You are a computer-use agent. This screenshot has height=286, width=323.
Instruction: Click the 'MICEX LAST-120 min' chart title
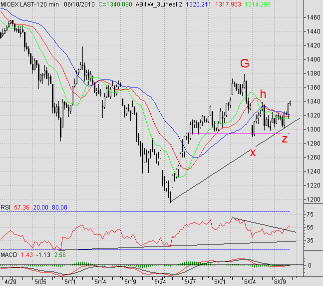tap(29, 4)
